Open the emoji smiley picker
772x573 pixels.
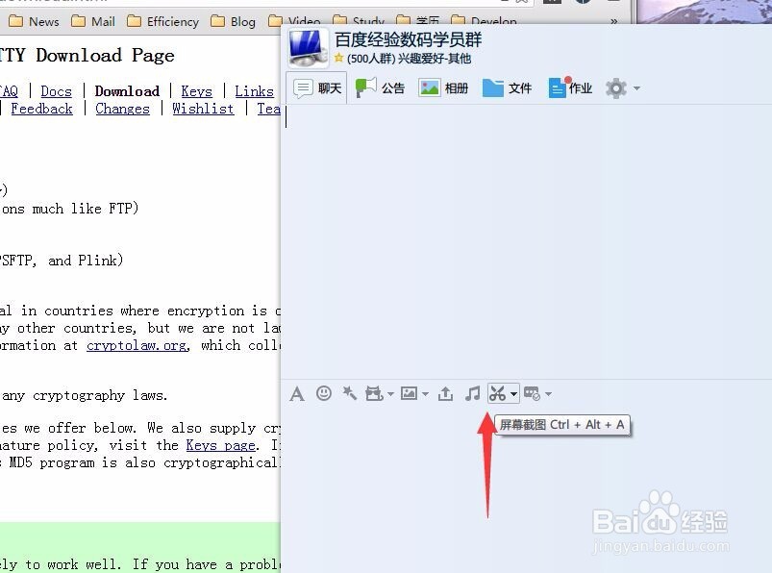point(323,393)
